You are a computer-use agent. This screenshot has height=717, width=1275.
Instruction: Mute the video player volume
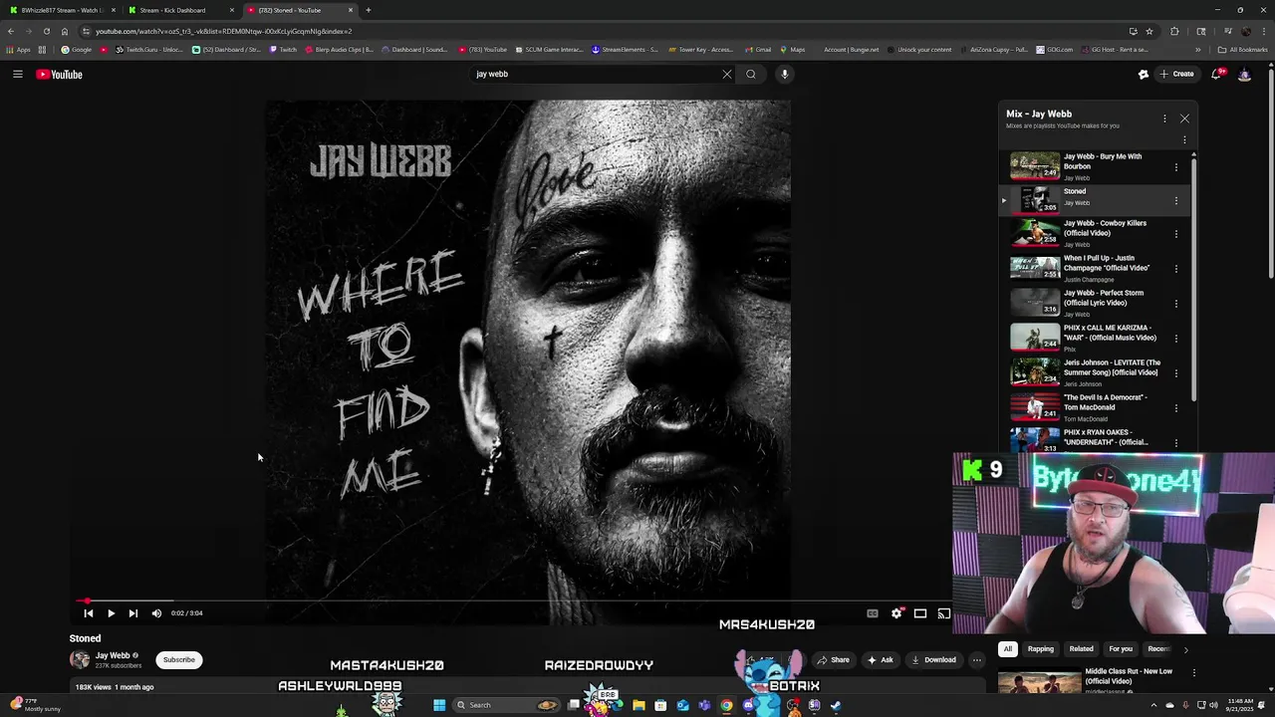pyautogui.click(x=156, y=613)
